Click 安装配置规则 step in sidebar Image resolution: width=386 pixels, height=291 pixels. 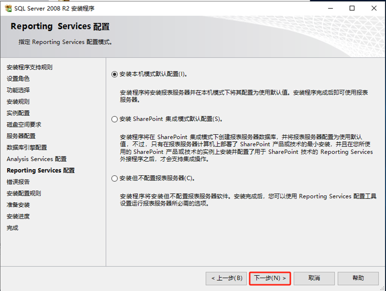pyautogui.click(x=24, y=193)
